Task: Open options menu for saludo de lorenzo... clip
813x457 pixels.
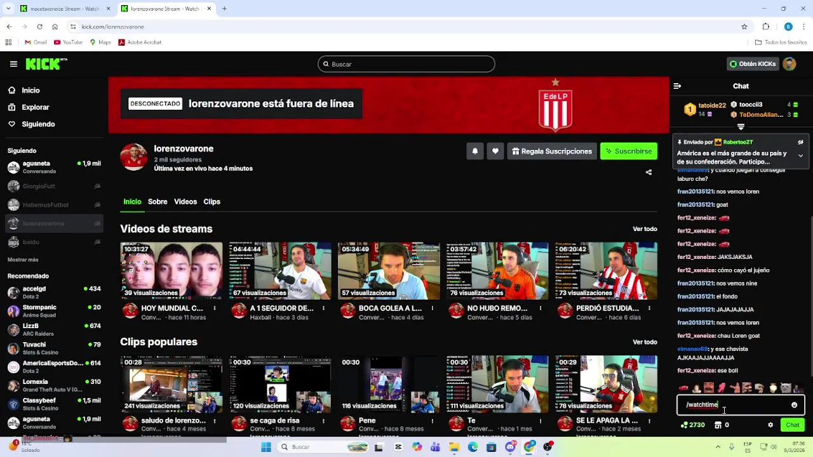Action: pyautogui.click(x=215, y=421)
